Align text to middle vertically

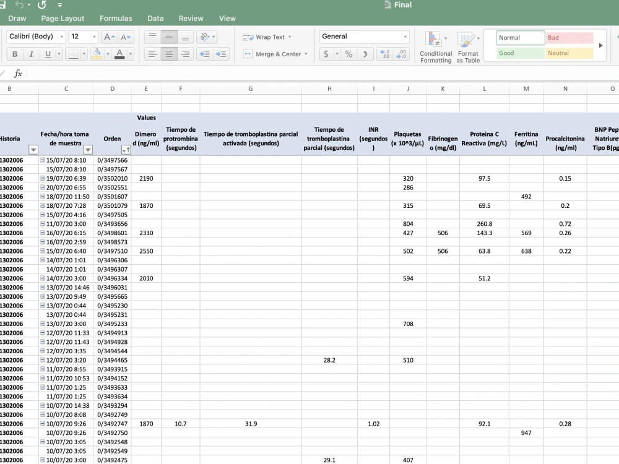pyautogui.click(x=169, y=37)
